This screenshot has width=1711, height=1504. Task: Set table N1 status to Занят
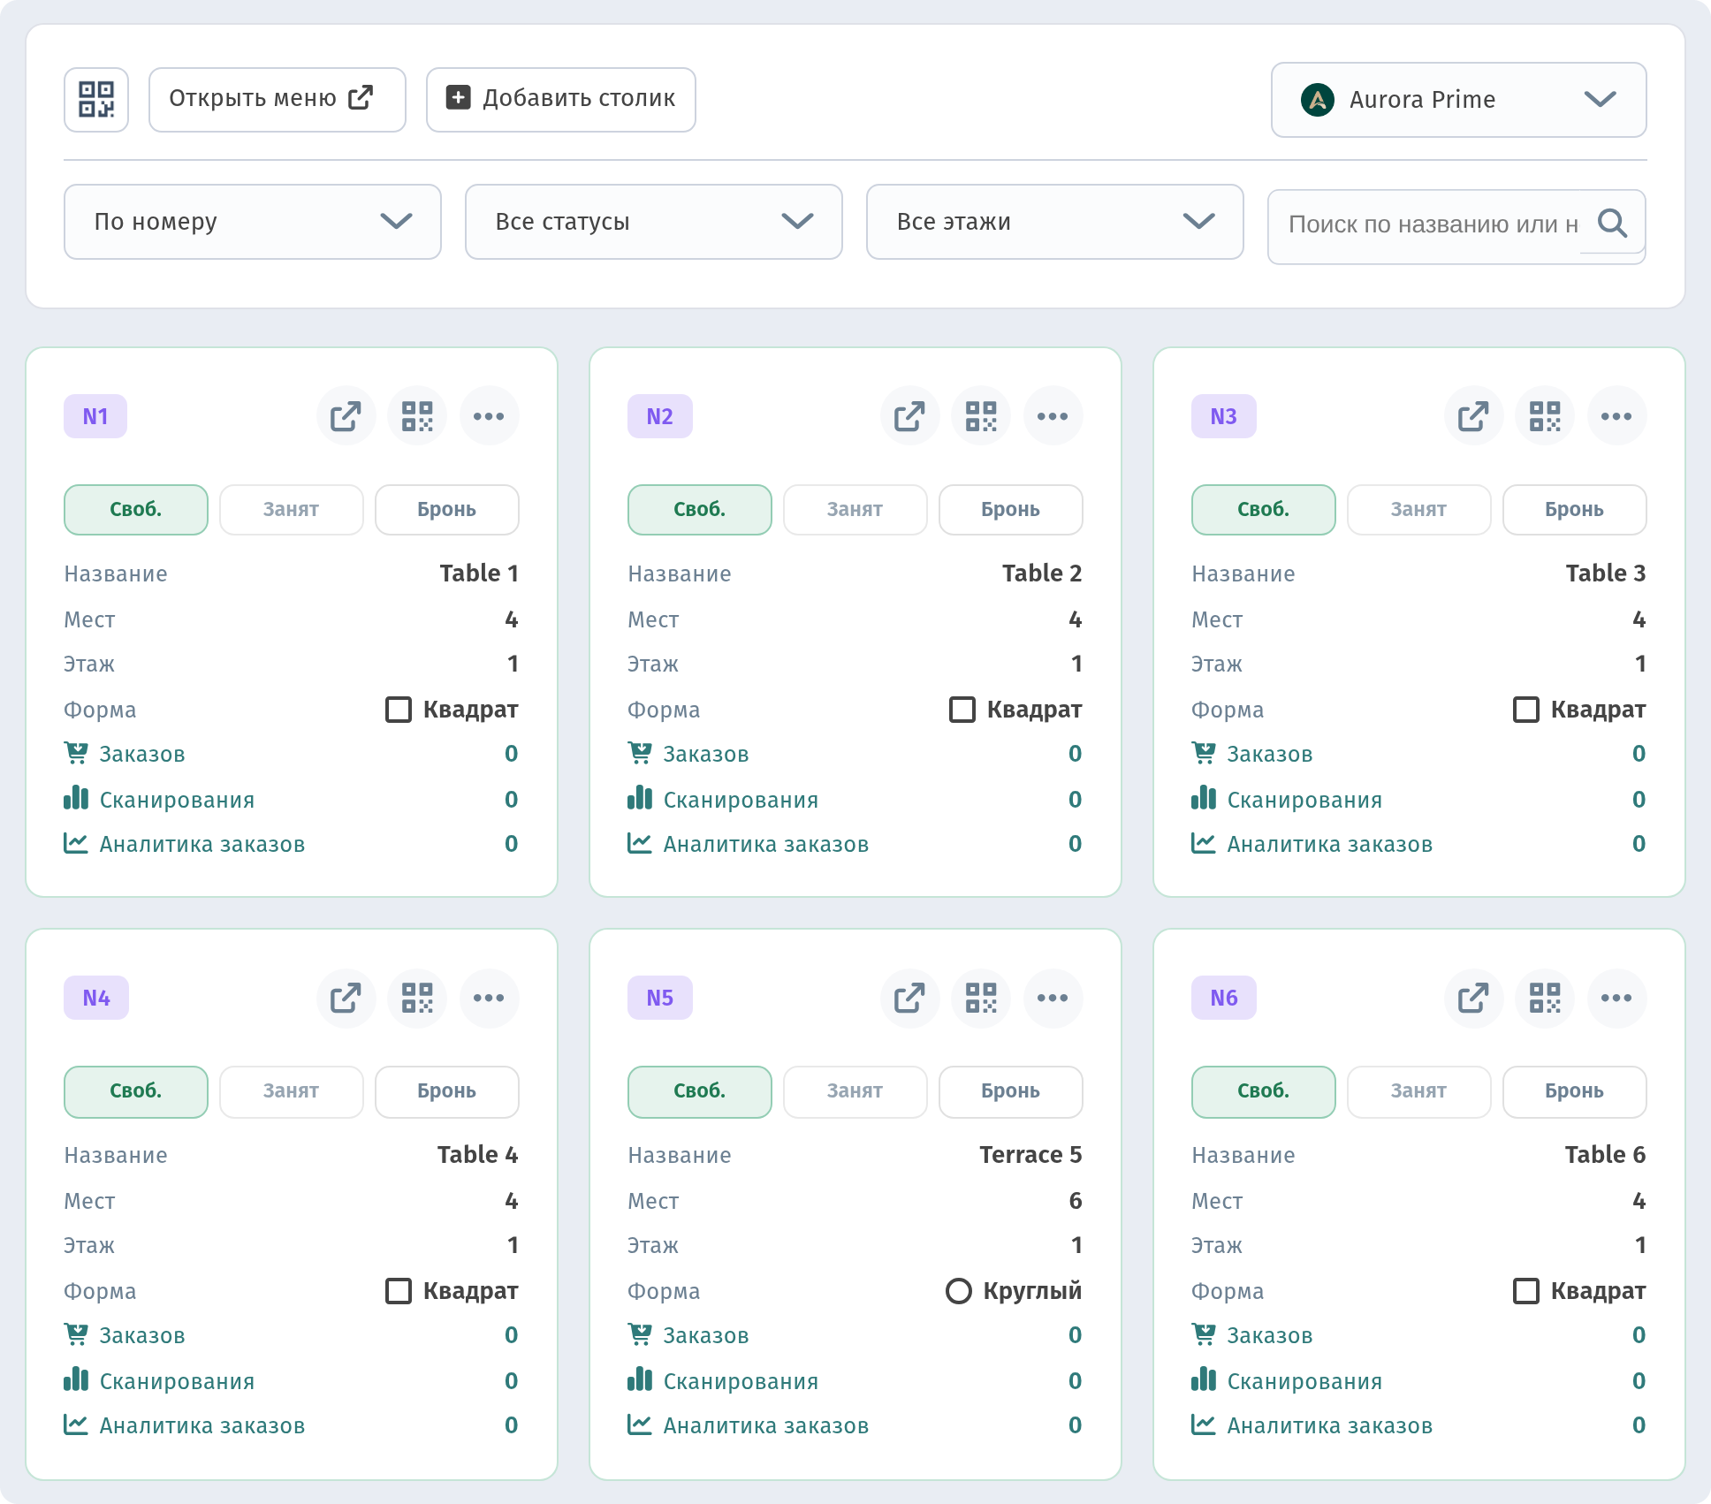pos(292,510)
